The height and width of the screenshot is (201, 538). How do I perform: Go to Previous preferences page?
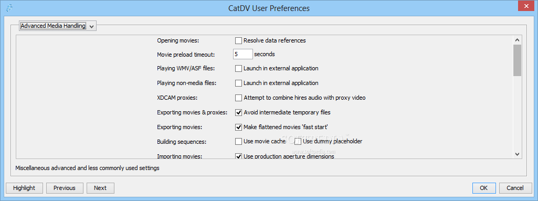pyautogui.click(x=65, y=188)
